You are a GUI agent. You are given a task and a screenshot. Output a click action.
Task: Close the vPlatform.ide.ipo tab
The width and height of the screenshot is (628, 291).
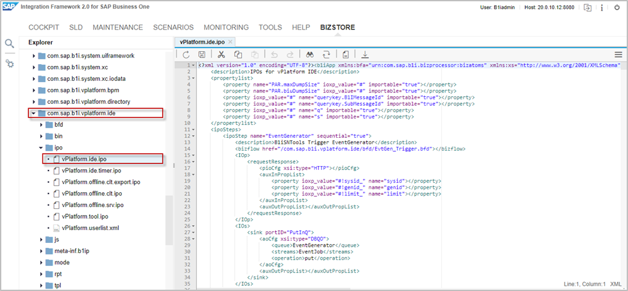(x=231, y=42)
